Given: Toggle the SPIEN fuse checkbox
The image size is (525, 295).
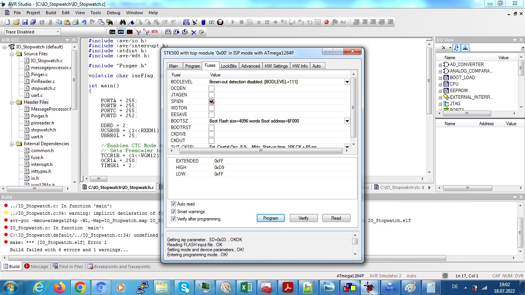Looking at the screenshot, I should click(x=211, y=101).
